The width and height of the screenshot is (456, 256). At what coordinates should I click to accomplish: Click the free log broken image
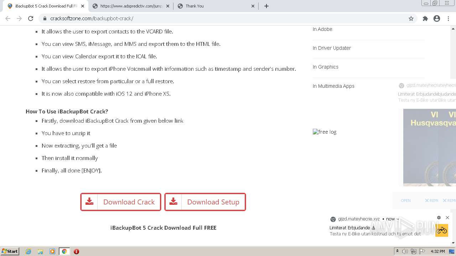click(325, 132)
